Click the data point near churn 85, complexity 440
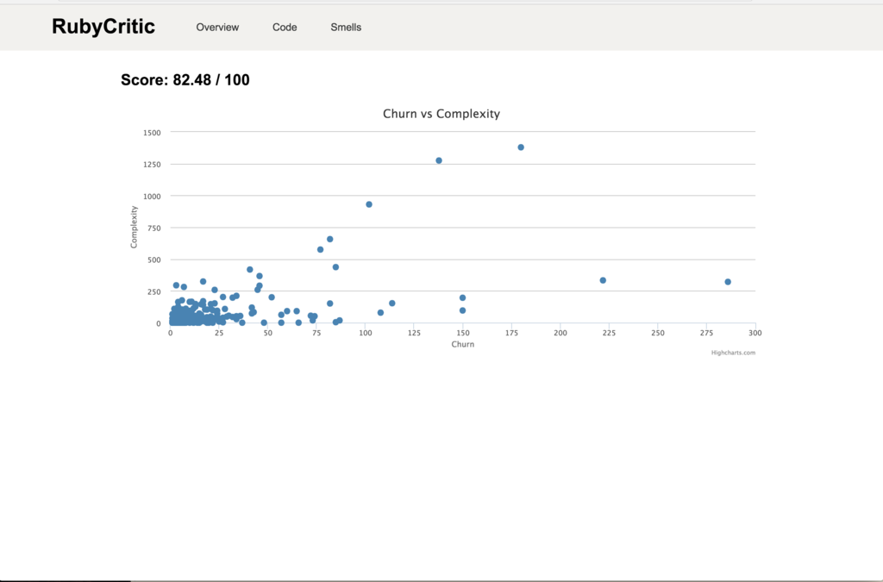Viewport: 883px width, 582px height. pyautogui.click(x=335, y=267)
